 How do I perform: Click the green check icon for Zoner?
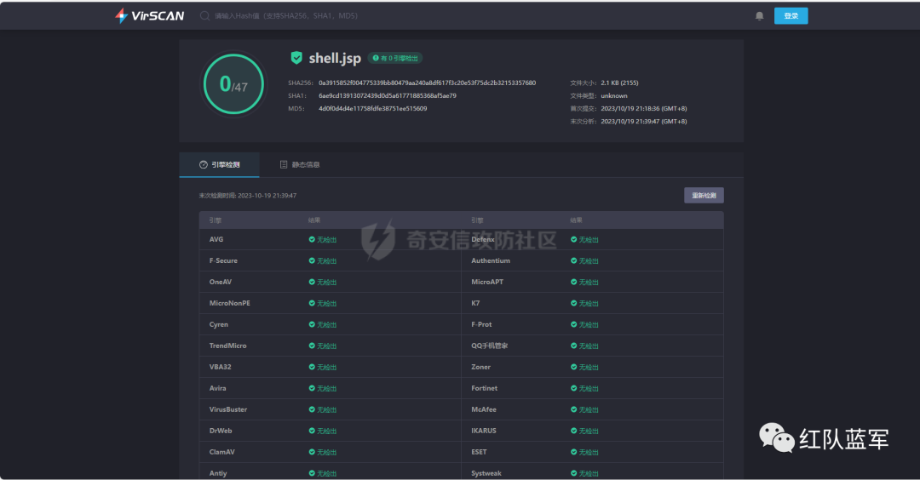[x=574, y=367]
